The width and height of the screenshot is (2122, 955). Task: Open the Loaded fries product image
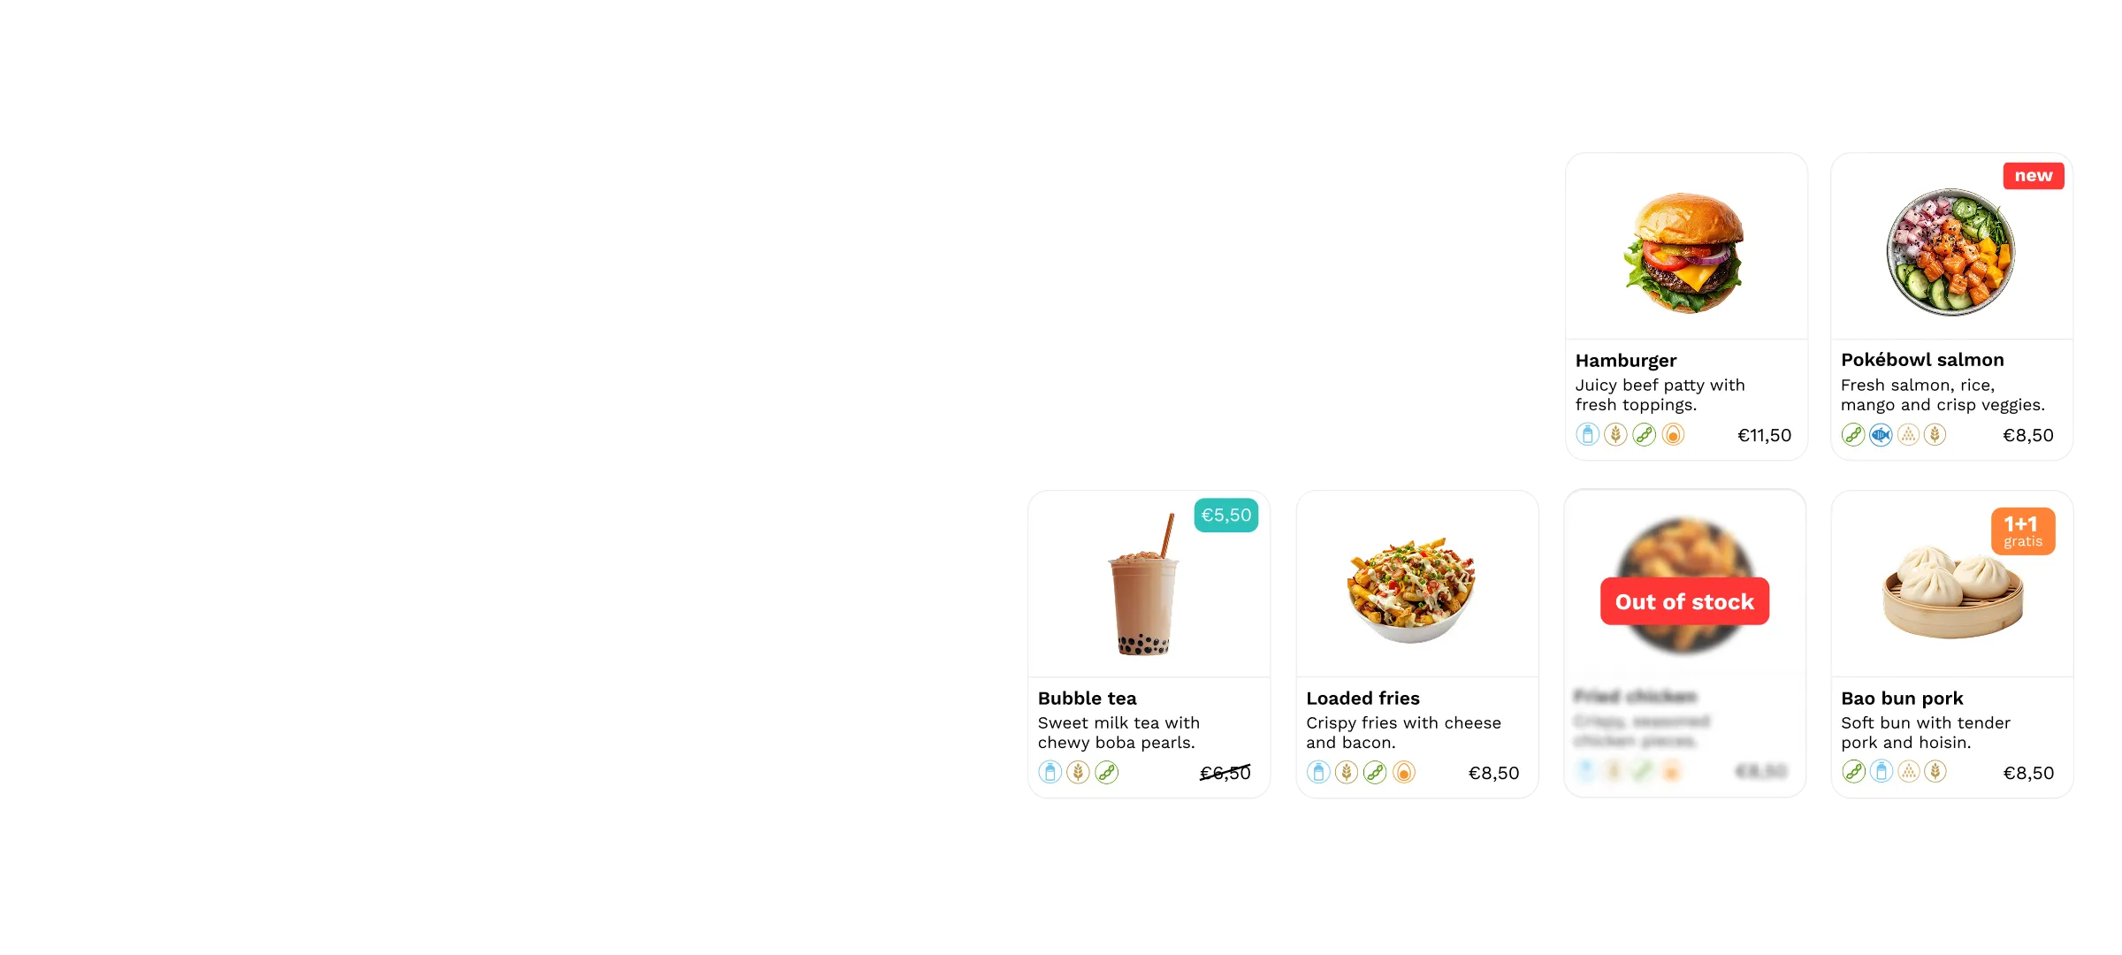[1412, 590]
